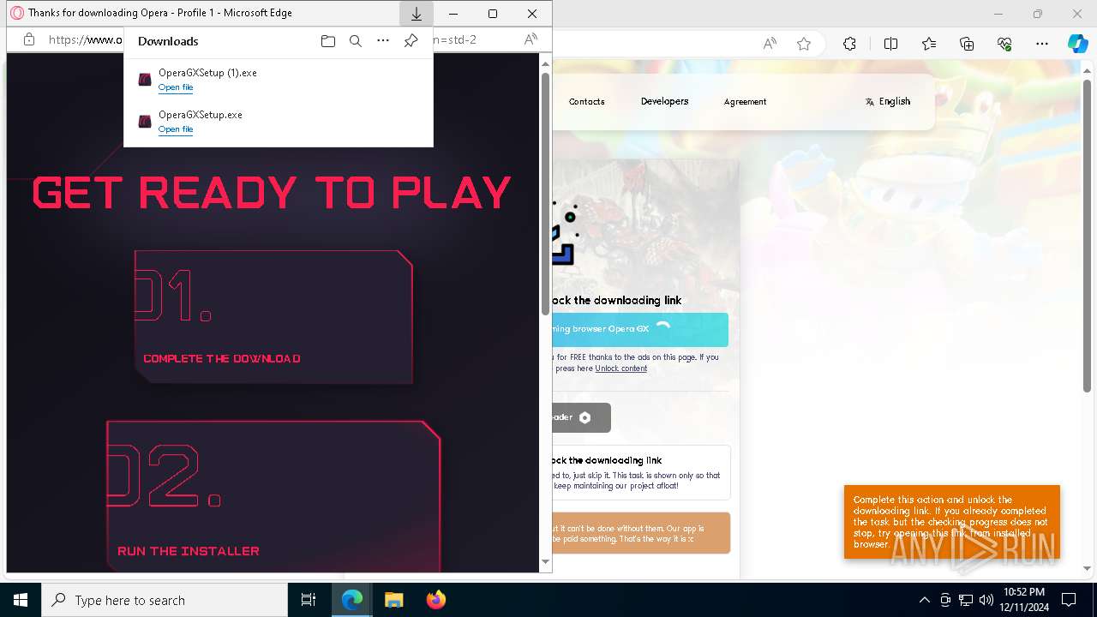Pin the Downloads panel

click(x=411, y=41)
